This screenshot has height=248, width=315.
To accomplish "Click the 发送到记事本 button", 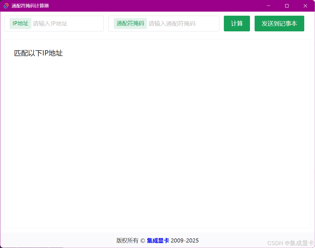I will pos(279,24).
